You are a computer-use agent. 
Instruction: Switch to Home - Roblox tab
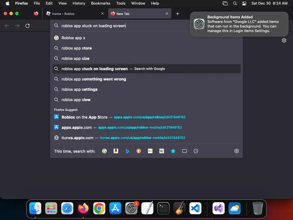tap(75, 13)
